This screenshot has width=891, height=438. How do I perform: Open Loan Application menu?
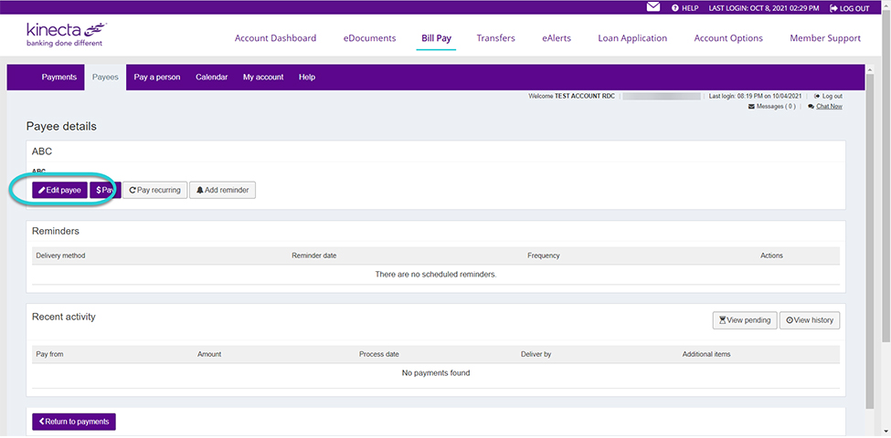click(632, 38)
